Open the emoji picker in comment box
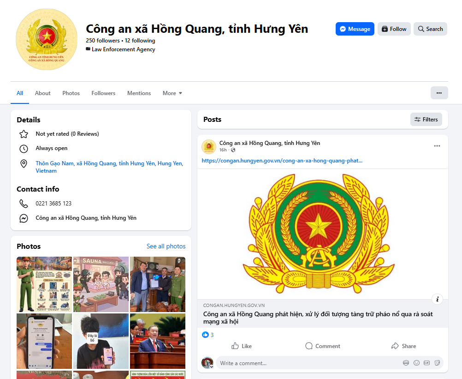462x379 pixels. click(416, 363)
